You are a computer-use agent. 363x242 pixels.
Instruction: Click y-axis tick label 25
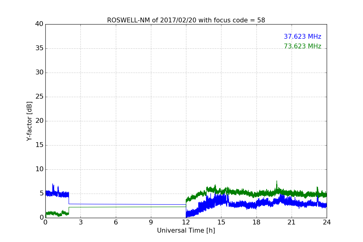tap(39, 97)
